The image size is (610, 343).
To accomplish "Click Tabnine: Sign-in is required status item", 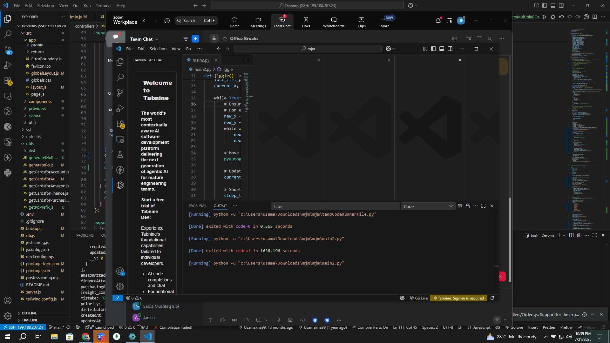I will pyautogui.click(x=458, y=298).
